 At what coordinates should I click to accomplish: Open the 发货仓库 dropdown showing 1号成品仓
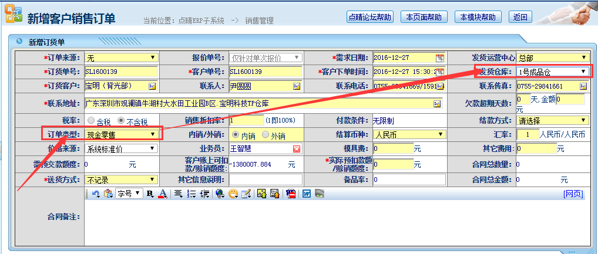point(553,71)
